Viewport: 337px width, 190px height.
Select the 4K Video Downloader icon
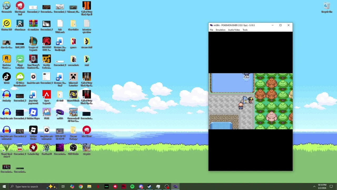(x=20, y=79)
